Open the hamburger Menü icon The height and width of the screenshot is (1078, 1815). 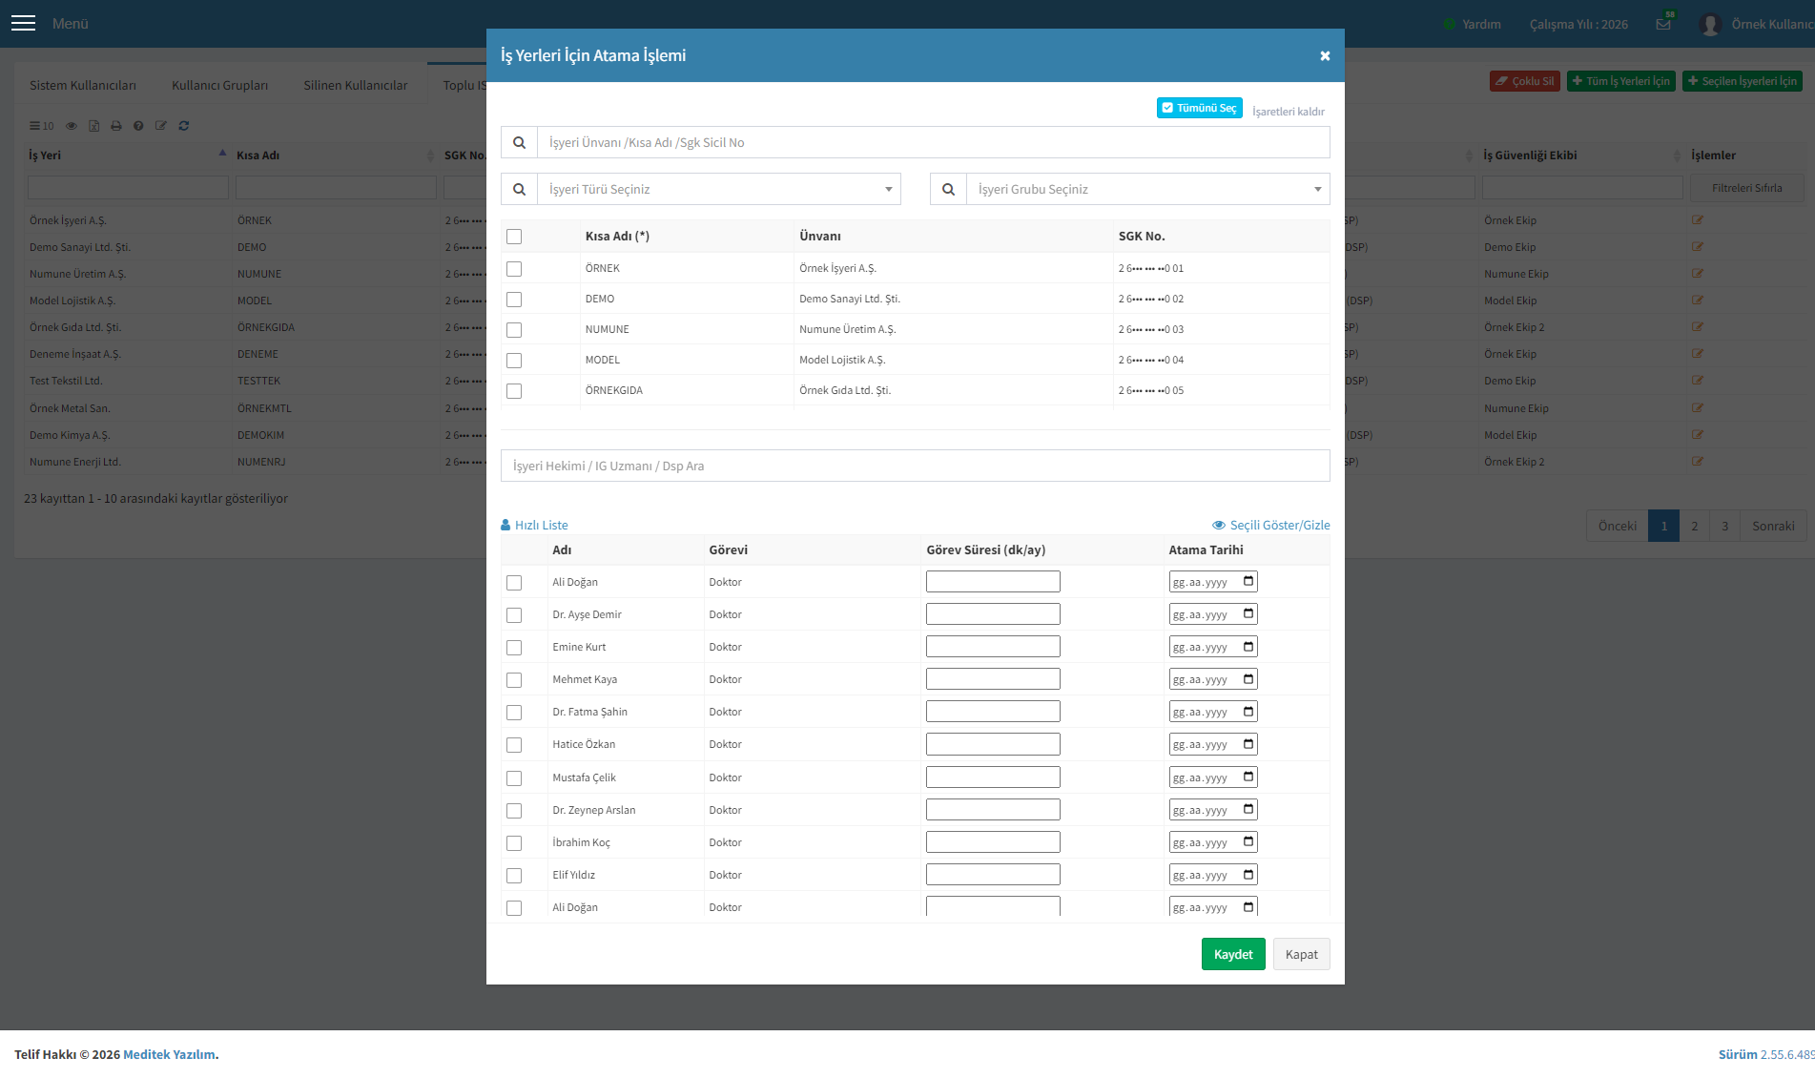(x=23, y=23)
